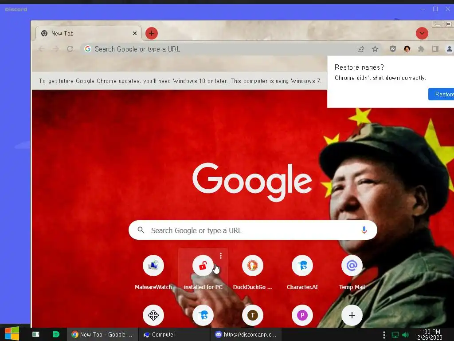Viewport: 454px width, 341px height.
Task: Add a shortcut with the plus tile
Action: pyautogui.click(x=352, y=315)
